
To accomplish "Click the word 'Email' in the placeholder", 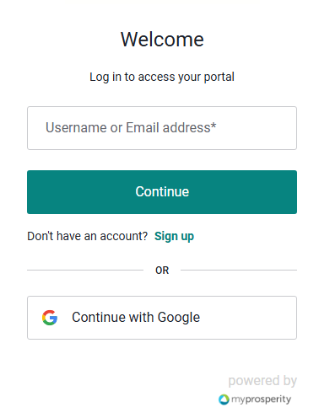I will (143, 128).
